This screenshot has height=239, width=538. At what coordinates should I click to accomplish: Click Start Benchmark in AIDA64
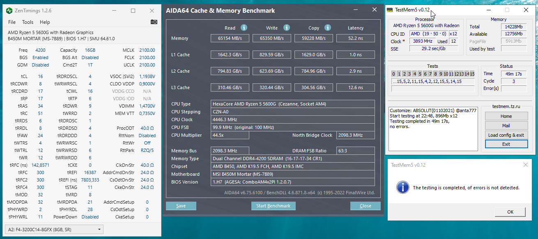click(273, 206)
